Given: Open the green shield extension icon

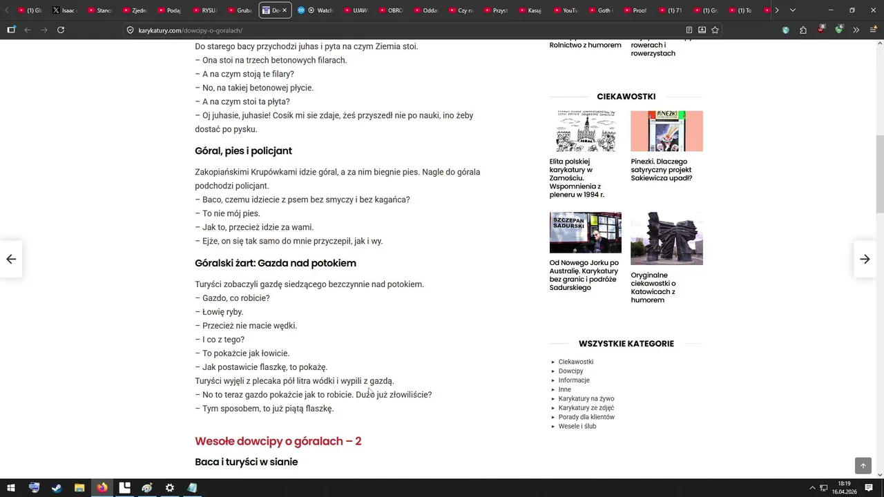Looking at the screenshot, I should (838, 30).
